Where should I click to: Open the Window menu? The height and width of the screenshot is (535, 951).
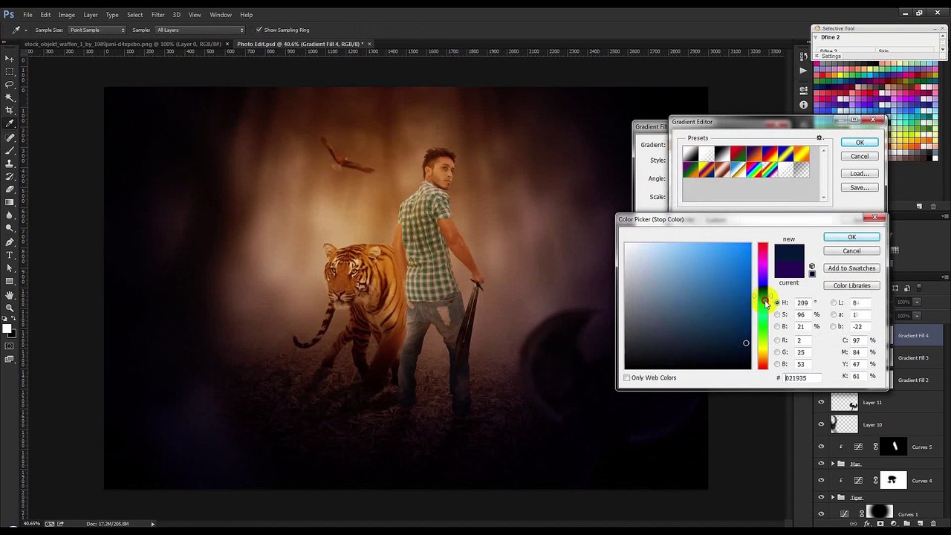pos(221,15)
